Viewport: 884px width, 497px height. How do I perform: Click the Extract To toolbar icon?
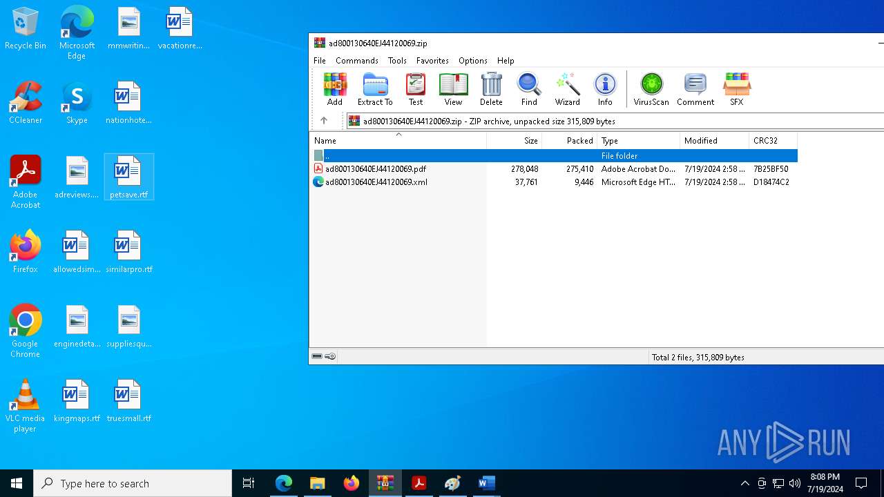coord(375,89)
